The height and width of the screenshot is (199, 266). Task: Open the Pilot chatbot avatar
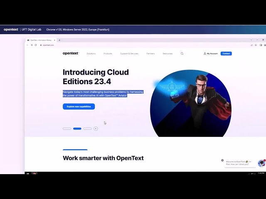pos(261,163)
